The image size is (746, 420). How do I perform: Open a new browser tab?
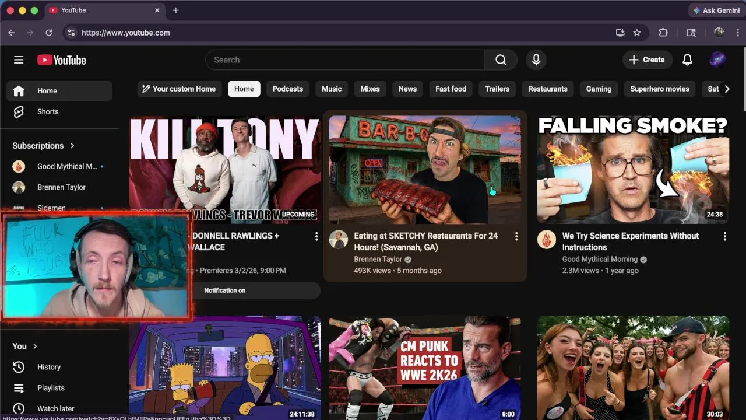pyautogui.click(x=176, y=10)
